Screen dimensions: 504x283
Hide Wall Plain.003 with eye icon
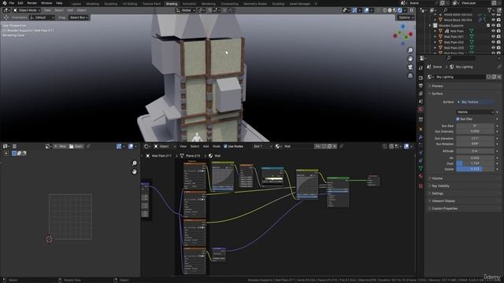click(494, 47)
